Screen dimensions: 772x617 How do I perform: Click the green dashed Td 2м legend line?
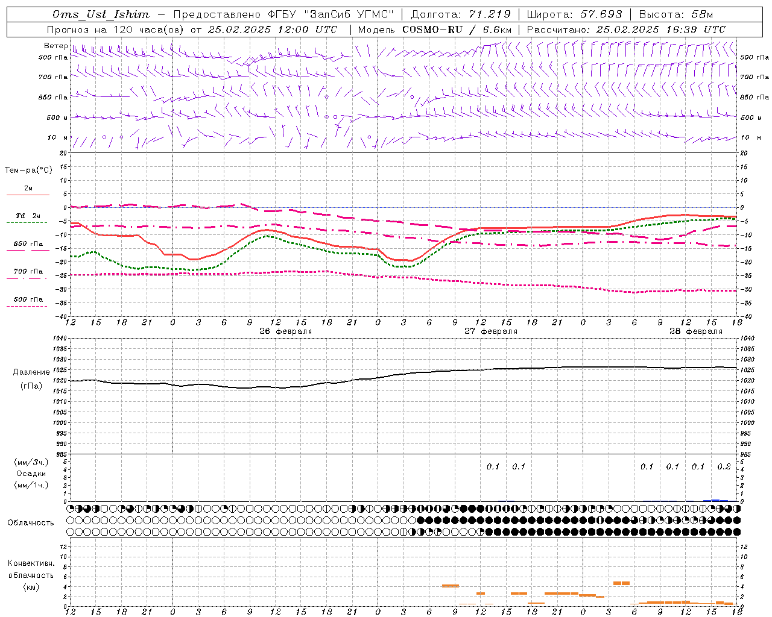(x=28, y=223)
